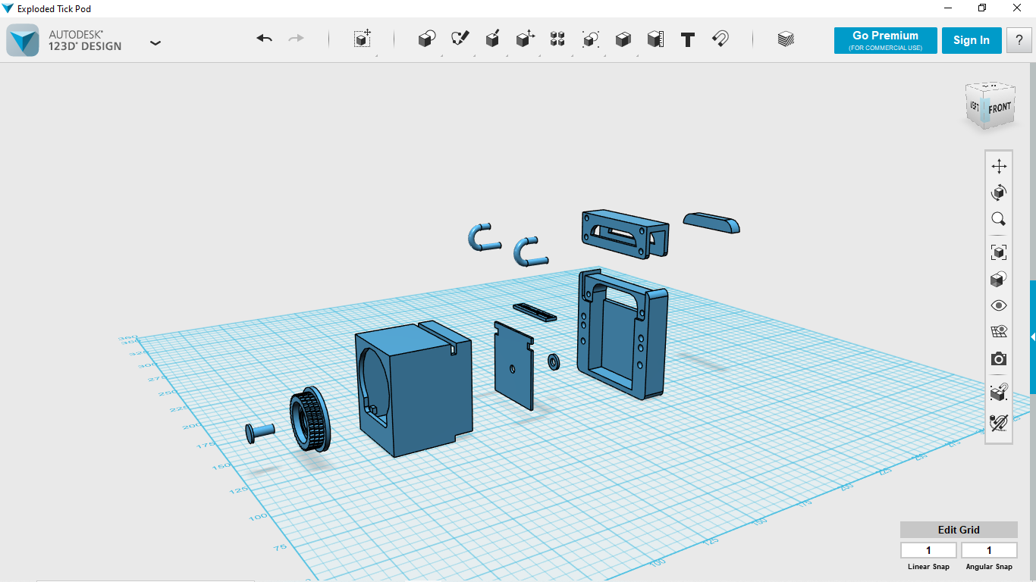Image resolution: width=1036 pixels, height=582 pixels.
Task: Open the Grouping tools menu
Action: (590, 39)
